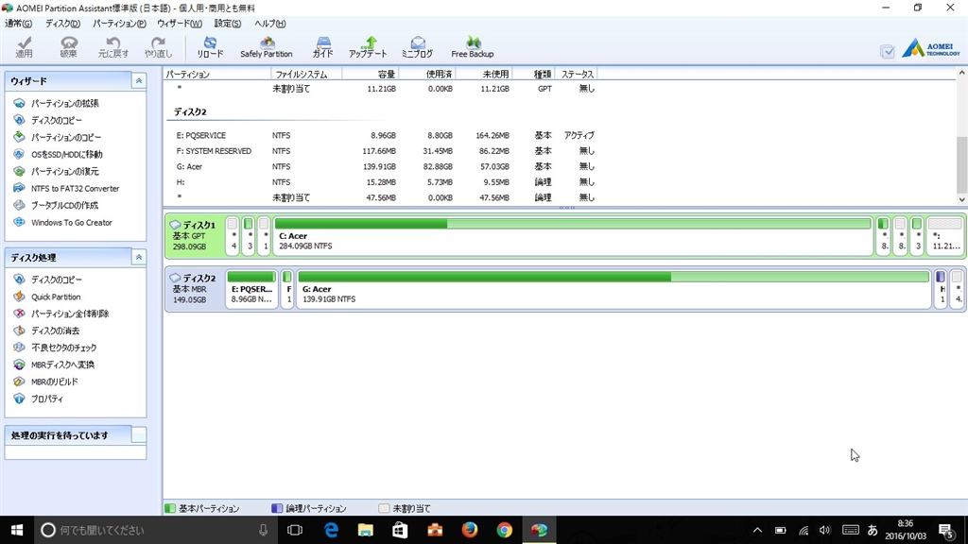Open the 通常(G) menu
Screen dimensions: 968x544
tap(18, 24)
